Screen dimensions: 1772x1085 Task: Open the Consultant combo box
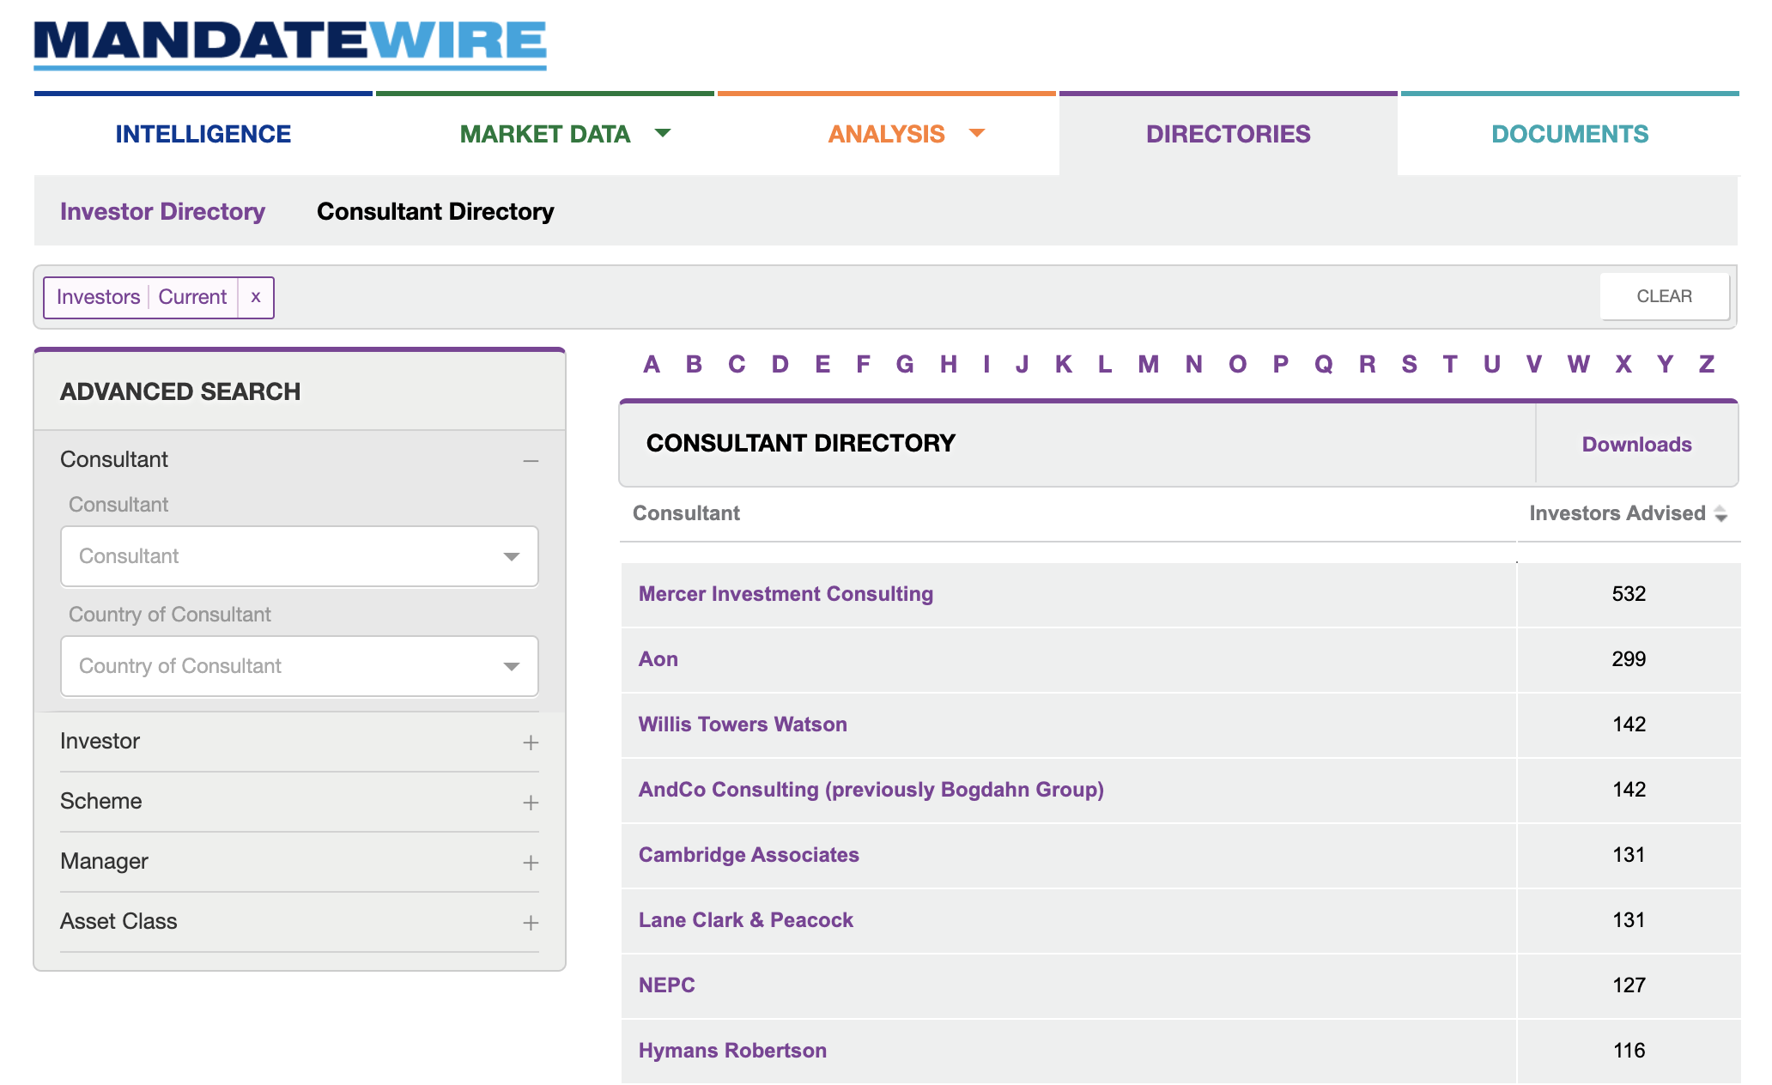(x=300, y=556)
